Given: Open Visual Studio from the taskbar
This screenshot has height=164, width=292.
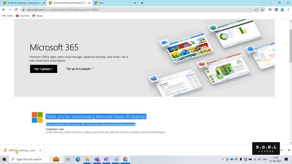Looking at the screenshot, I should (106, 159).
